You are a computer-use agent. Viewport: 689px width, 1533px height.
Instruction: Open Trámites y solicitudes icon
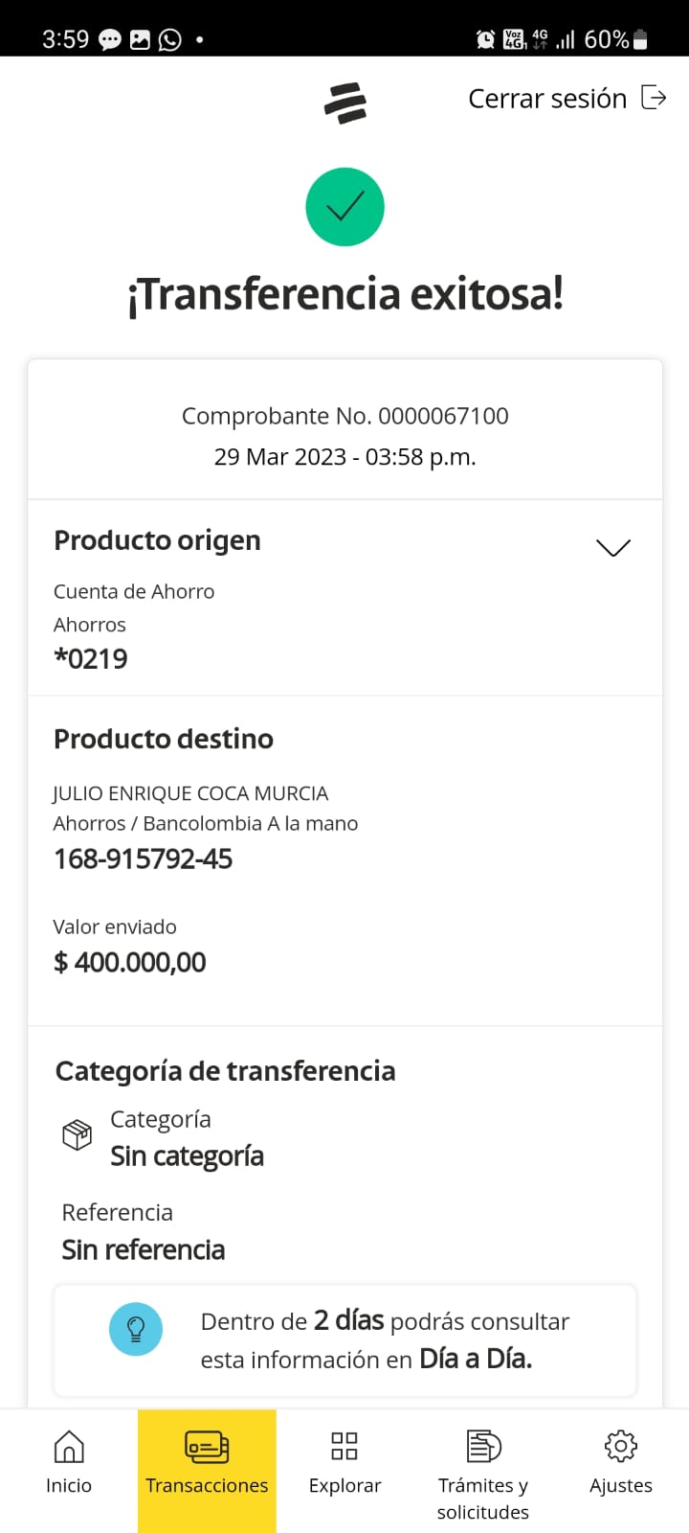pyautogui.click(x=483, y=1446)
